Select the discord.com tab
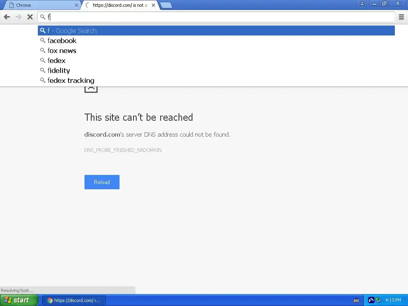This screenshot has height=306, width=408. (120, 5)
